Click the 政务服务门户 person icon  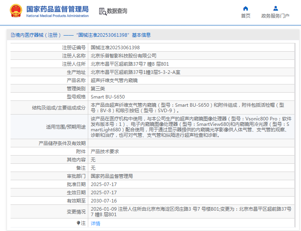[275, 8]
